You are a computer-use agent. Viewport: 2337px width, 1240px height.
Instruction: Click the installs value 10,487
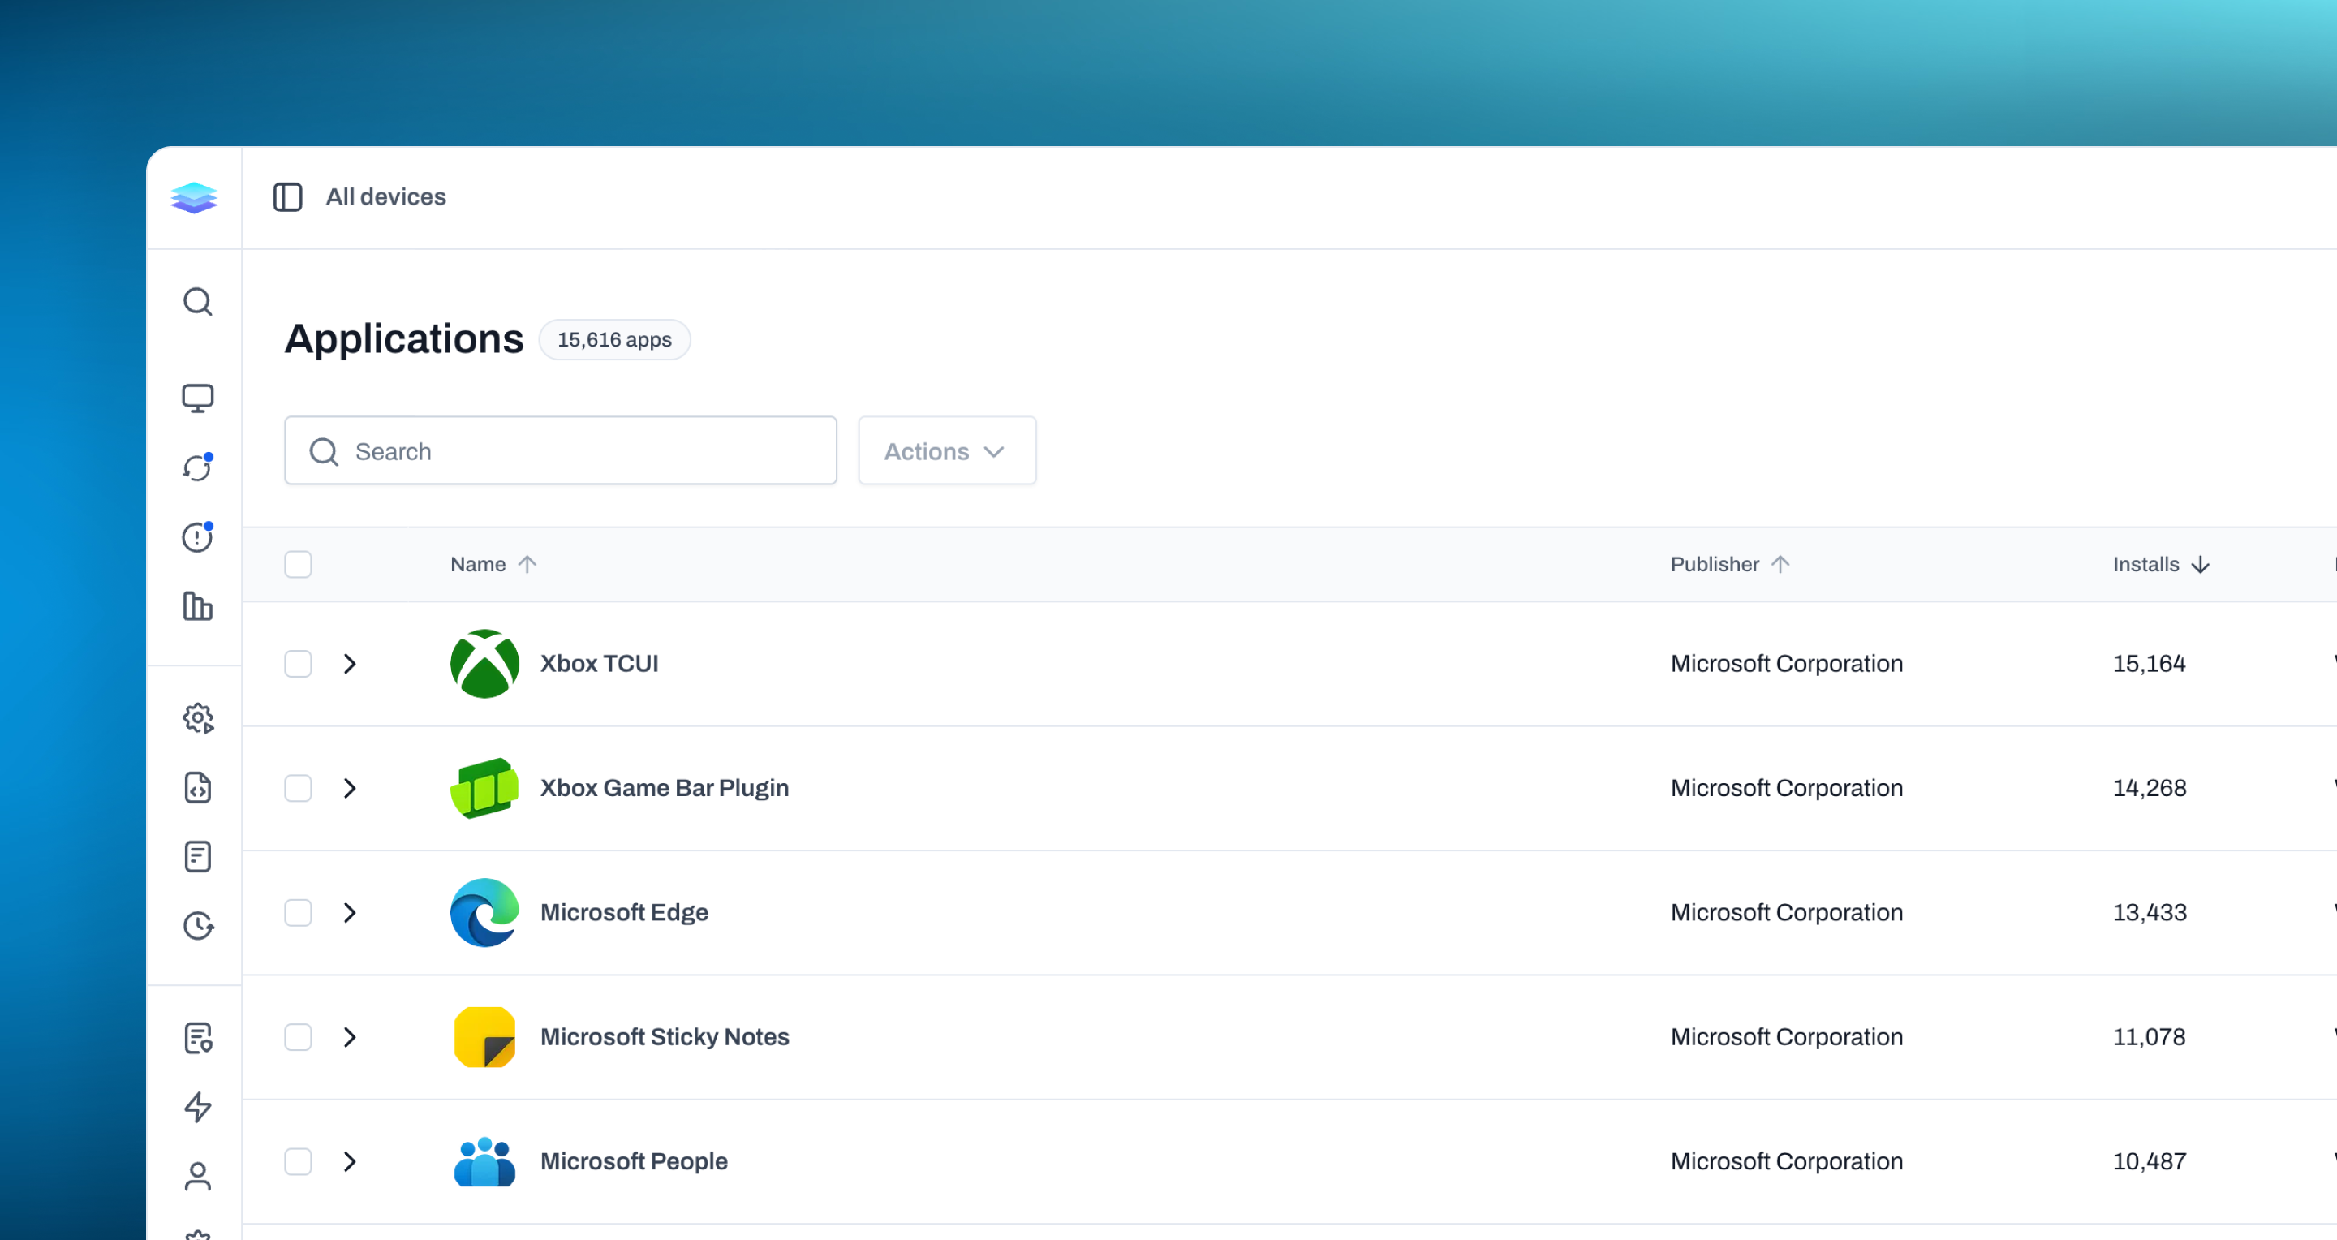tap(2150, 1161)
